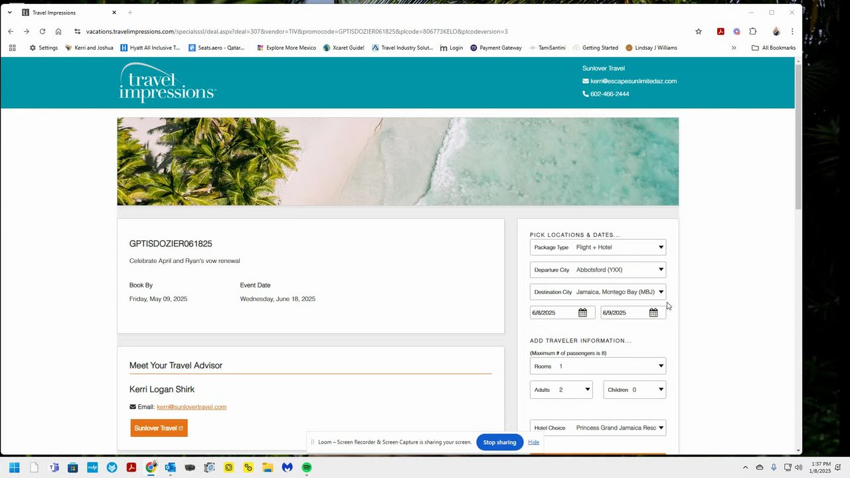Open Spotify from the taskbar
This screenshot has width=850, height=478.
(x=307, y=467)
